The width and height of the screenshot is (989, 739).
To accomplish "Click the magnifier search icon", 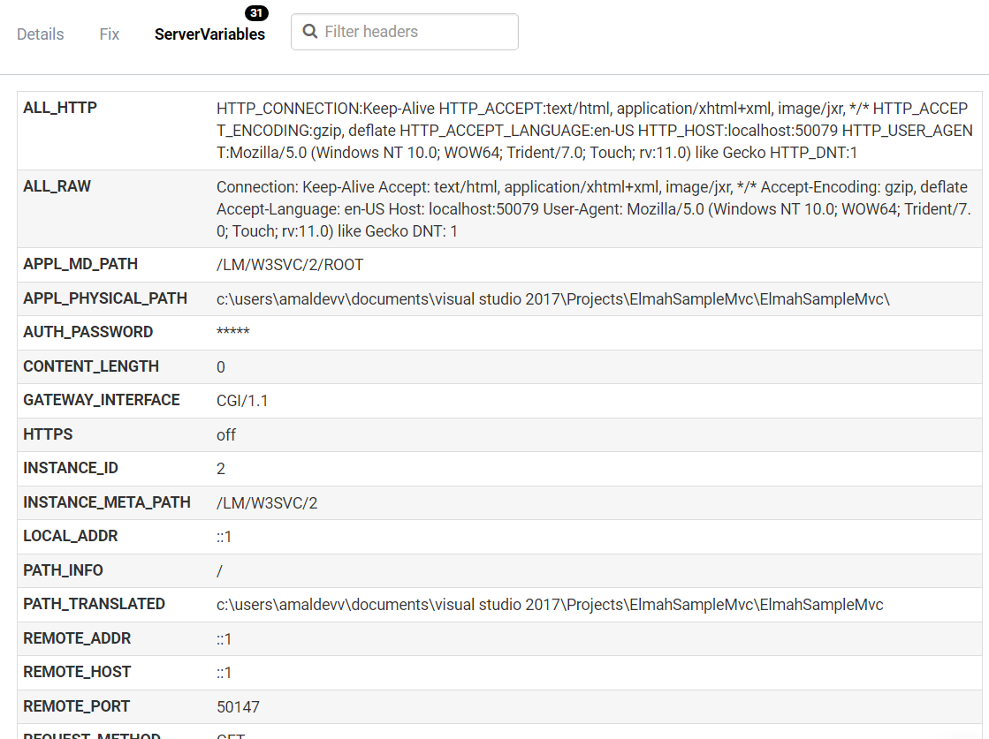I will tap(310, 32).
